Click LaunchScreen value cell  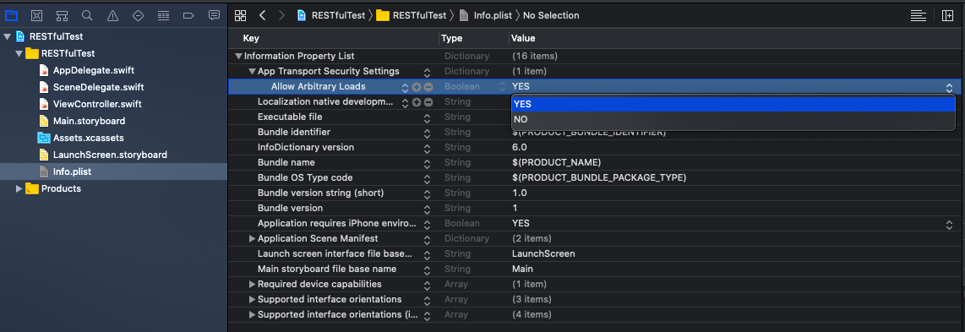click(543, 254)
